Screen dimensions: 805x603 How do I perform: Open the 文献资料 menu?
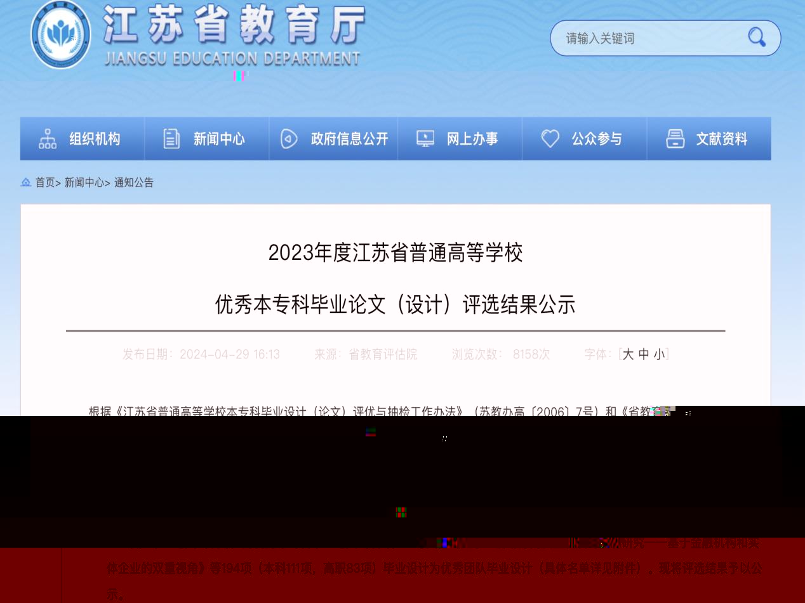click(x=709, y=139)
